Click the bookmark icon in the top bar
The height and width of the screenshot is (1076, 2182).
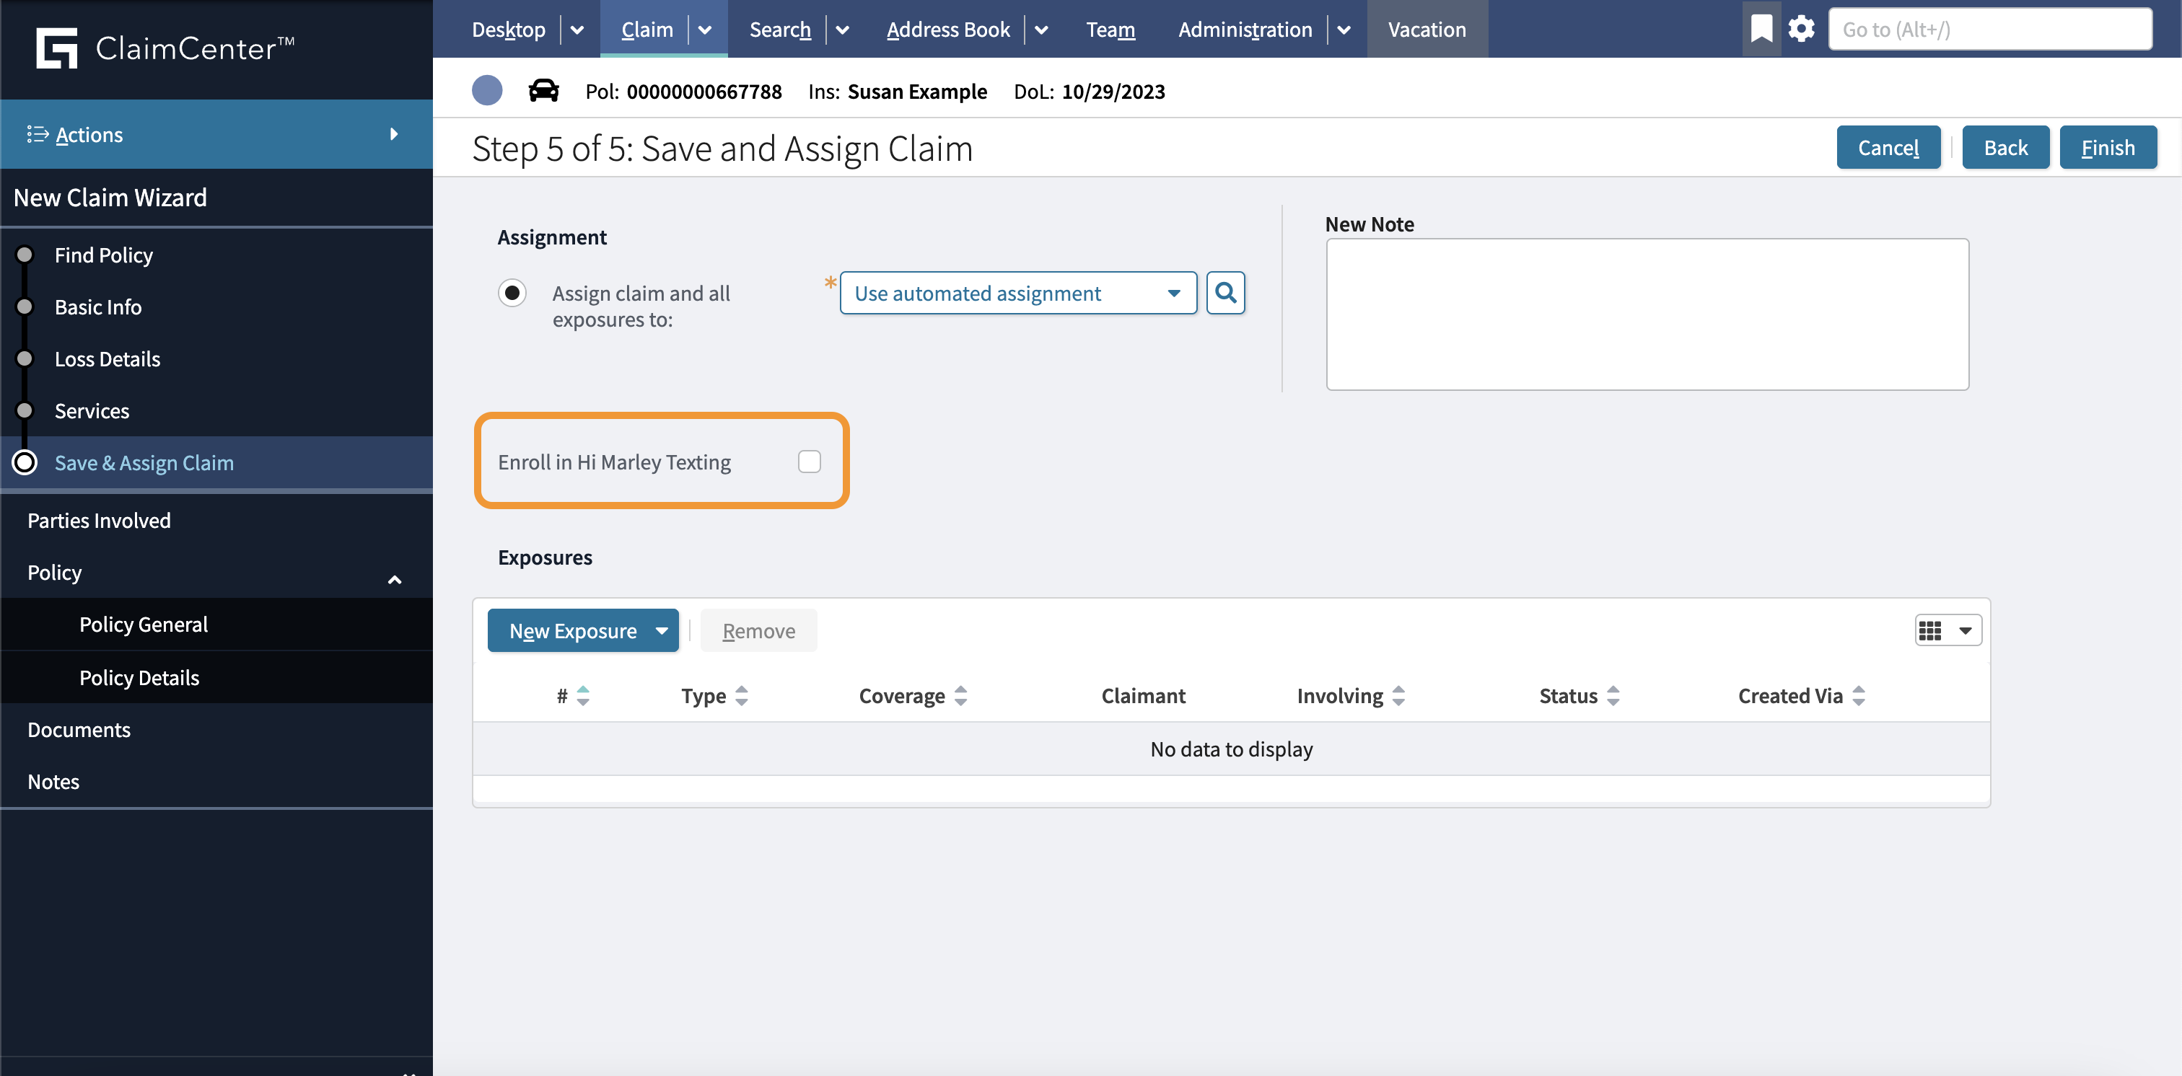pyautogui.click(x=1761, y=28)
